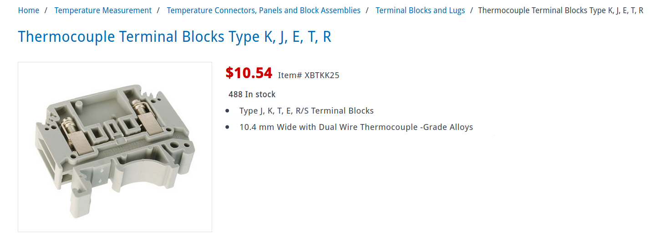Select the Item# XBTKK25 text
The width and height of the screenshot is (655, 244).
(x=309, y=75)
